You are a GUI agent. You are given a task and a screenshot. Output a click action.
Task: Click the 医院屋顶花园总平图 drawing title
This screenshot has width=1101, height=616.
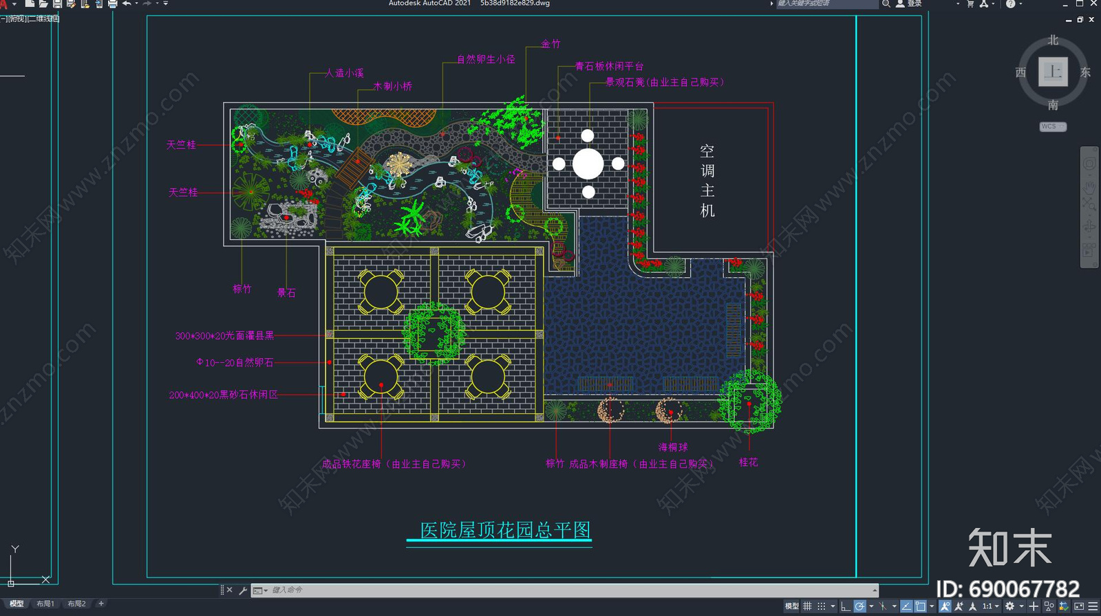pyautogui.click(x=505, y=530)
